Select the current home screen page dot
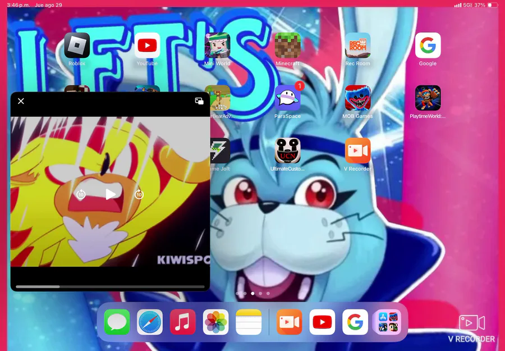505x351 pixels. [x=252, y=293]
